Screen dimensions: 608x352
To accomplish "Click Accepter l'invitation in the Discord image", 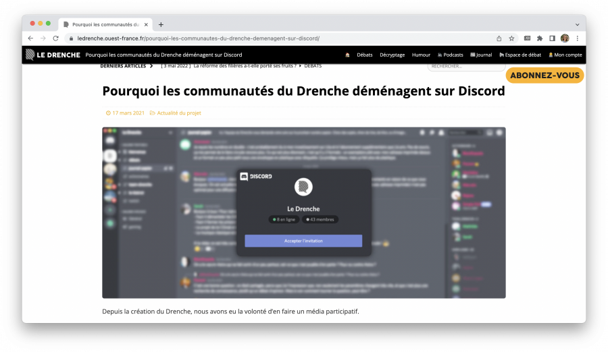I will (x=303, y=241).
